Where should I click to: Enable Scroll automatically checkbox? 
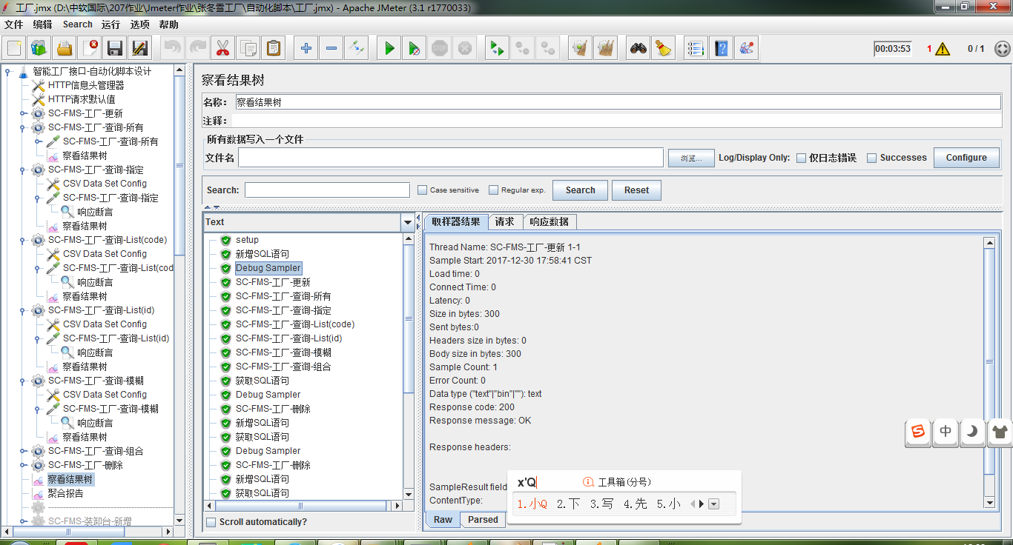211,522
